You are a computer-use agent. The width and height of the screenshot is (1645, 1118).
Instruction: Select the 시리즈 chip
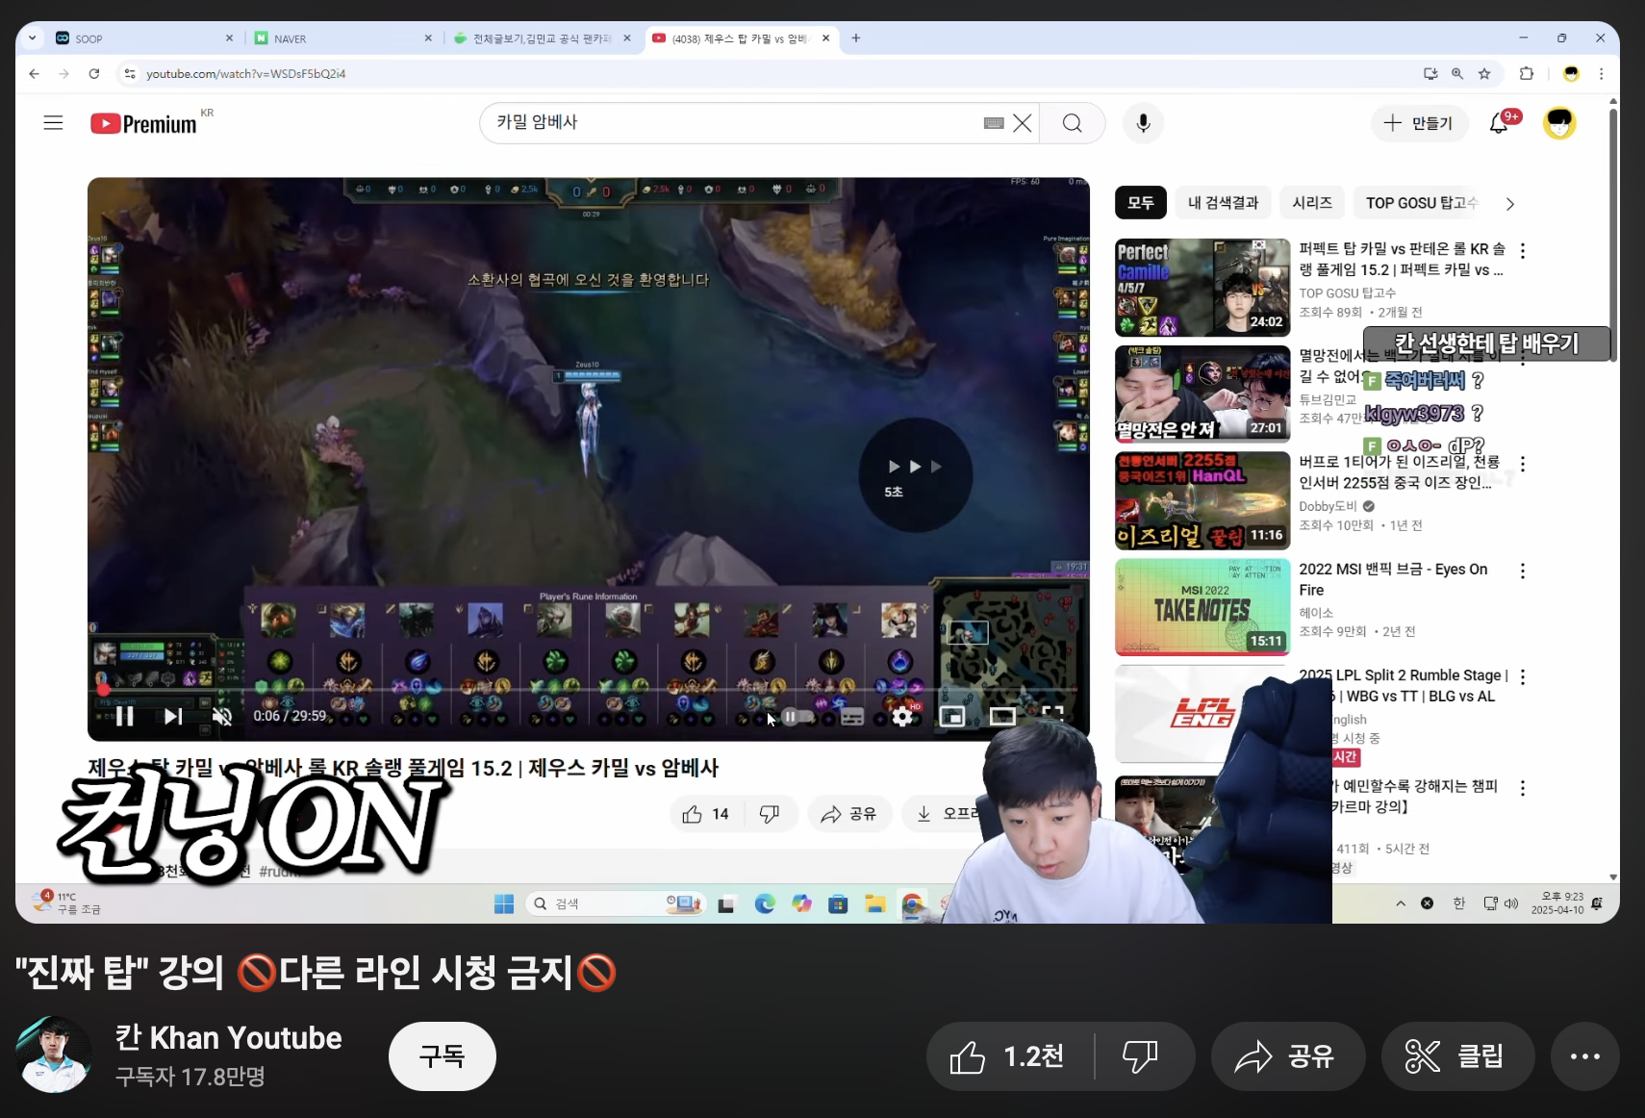coord(1312,203)
